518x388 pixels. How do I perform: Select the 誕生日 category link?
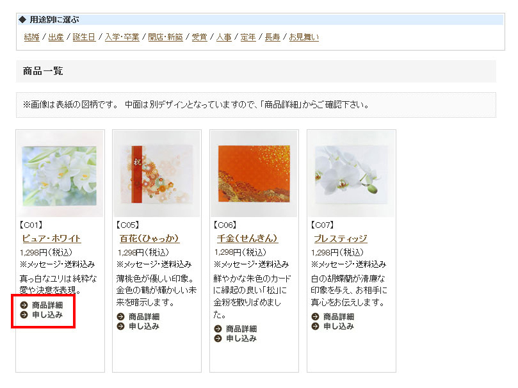(x=84, y=37)
